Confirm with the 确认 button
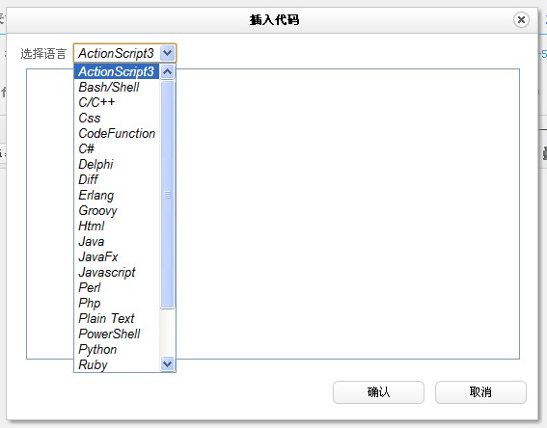 tap(378, 392)
